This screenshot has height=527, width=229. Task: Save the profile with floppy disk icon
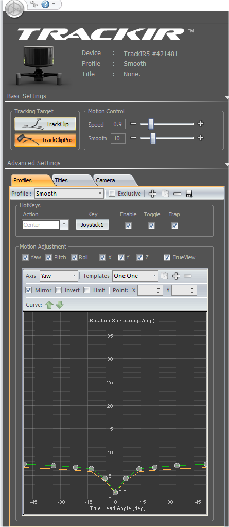coord(189,194)
